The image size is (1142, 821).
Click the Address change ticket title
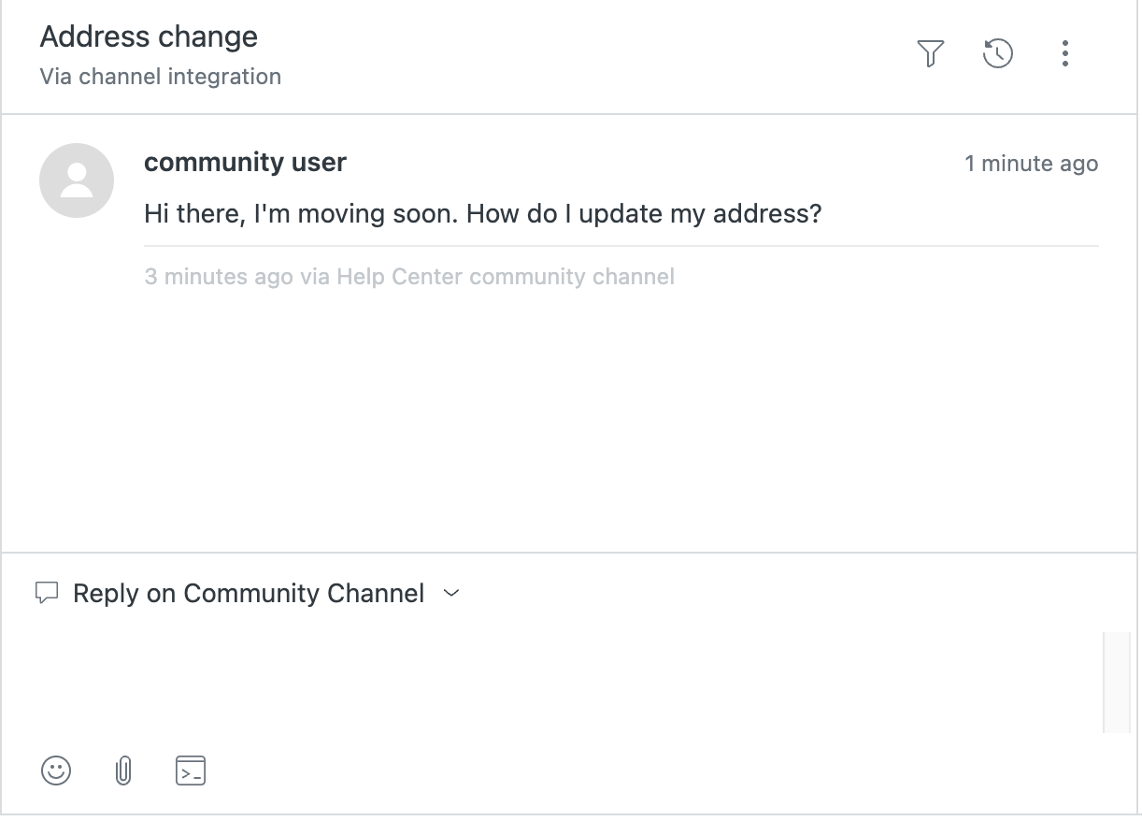(x=149, y=37)
